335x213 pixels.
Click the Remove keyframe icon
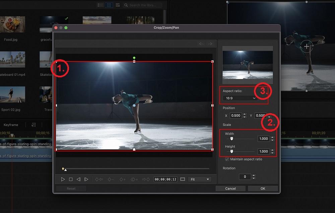111,179
